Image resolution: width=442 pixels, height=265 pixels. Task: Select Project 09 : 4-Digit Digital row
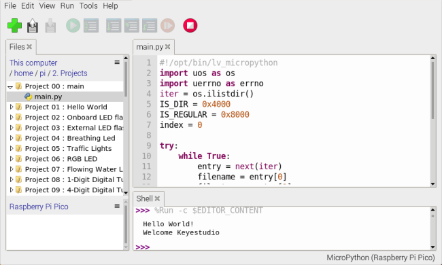[x=65, y=190]
